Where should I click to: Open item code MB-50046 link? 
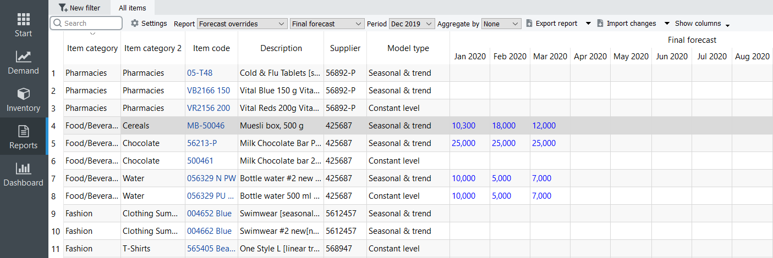206,126
